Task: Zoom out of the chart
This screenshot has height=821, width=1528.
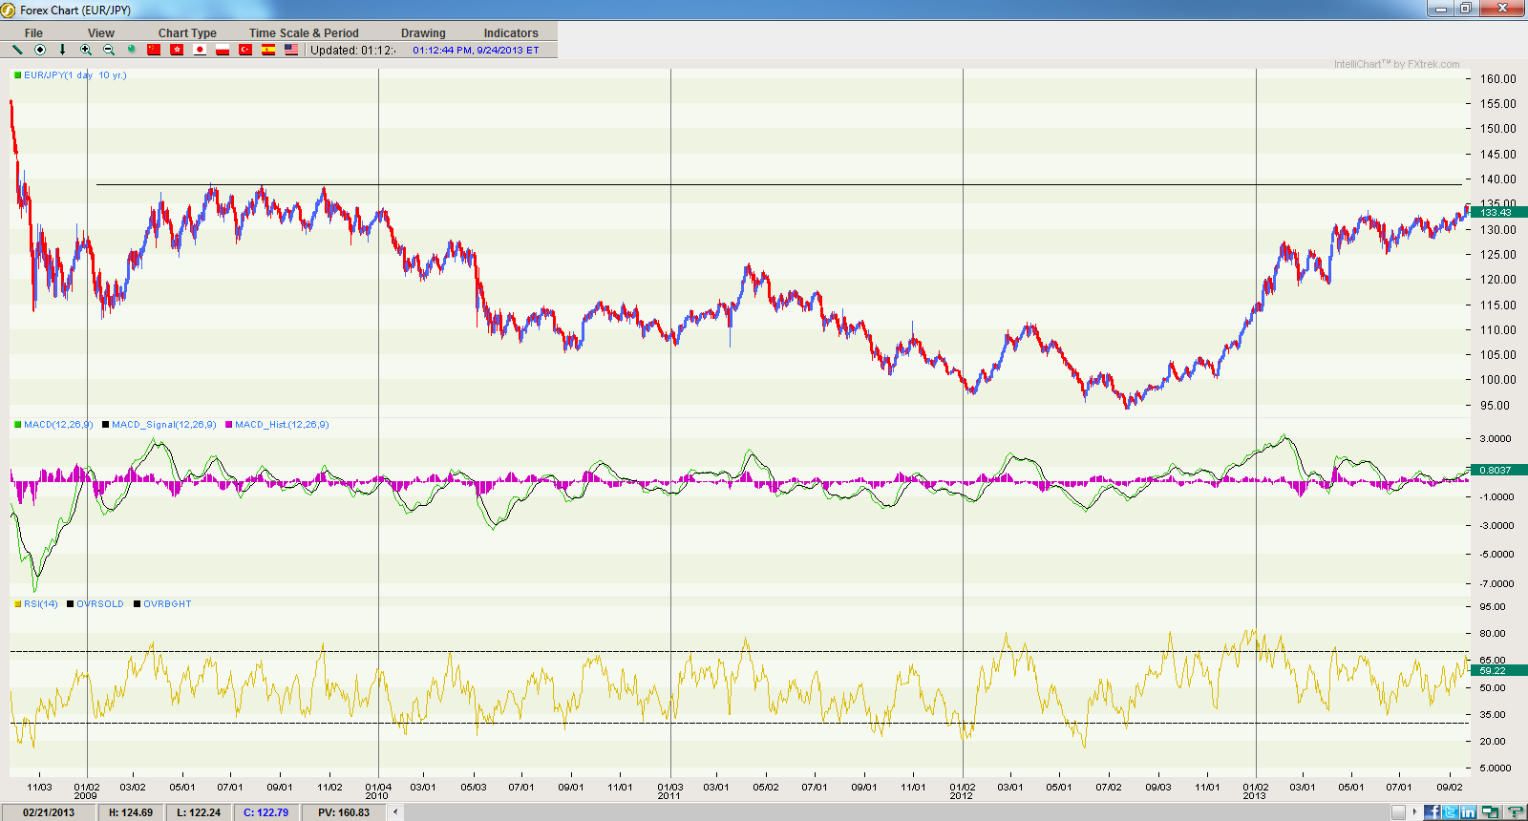Action: pos(109,50)
